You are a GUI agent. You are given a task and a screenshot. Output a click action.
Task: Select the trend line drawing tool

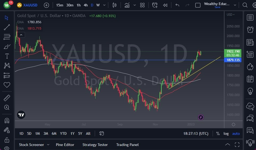tap(7, 27)
